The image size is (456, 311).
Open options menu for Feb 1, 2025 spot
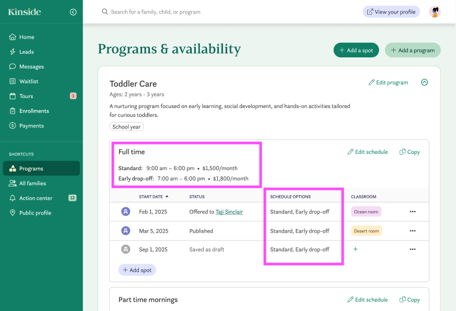click(413, 212)
